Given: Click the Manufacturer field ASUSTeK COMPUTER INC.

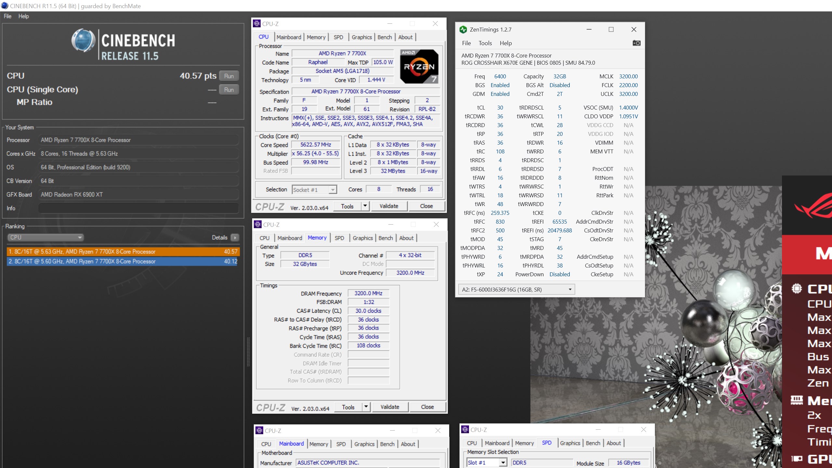Looking at the screenshot, I should (368, 462).
